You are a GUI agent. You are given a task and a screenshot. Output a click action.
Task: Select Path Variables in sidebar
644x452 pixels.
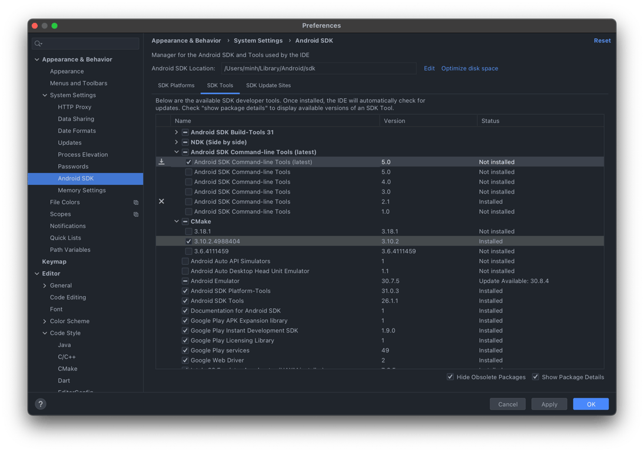coord(70,250)
